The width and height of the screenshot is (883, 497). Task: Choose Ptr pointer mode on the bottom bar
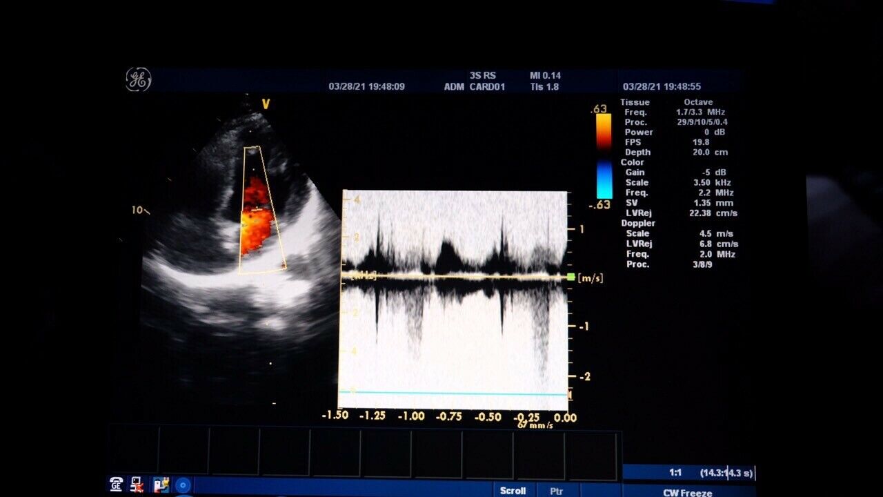pyautogui.click(x=556, y=491)
